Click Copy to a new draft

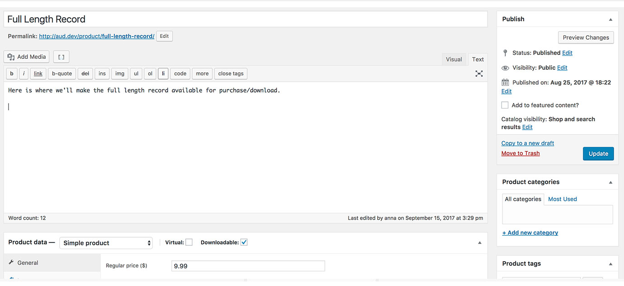(528, 143)
